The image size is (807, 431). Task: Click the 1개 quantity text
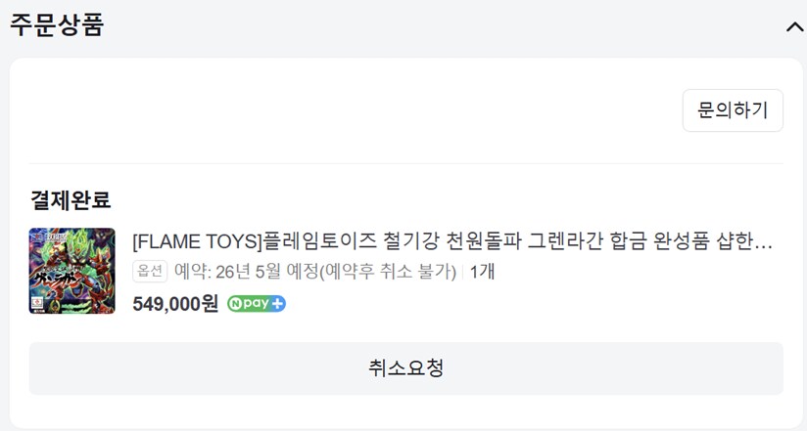[x=482, y=272]
